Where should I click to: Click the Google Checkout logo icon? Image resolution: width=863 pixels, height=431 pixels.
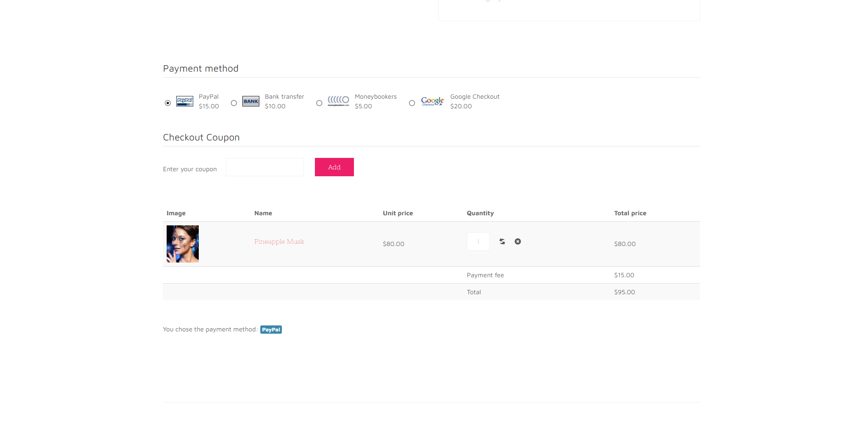tap(432, 101)
